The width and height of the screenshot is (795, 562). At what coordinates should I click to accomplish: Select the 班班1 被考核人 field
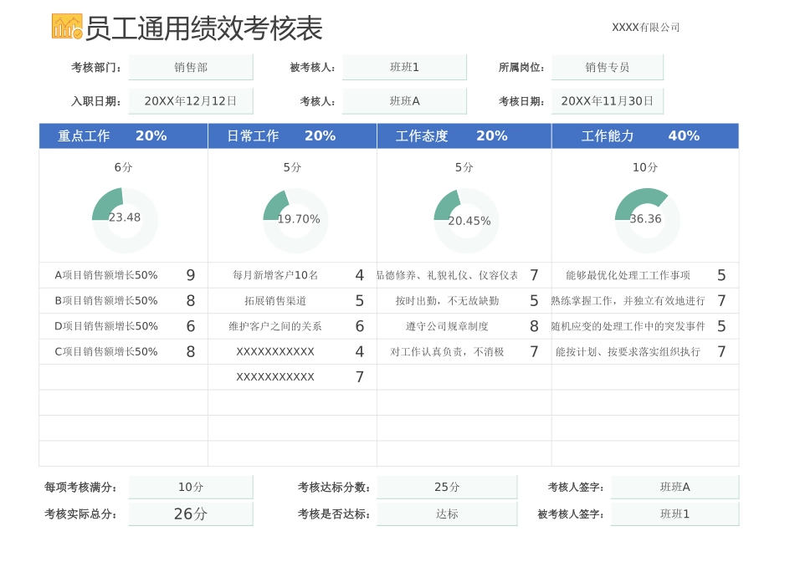[405, 67]
